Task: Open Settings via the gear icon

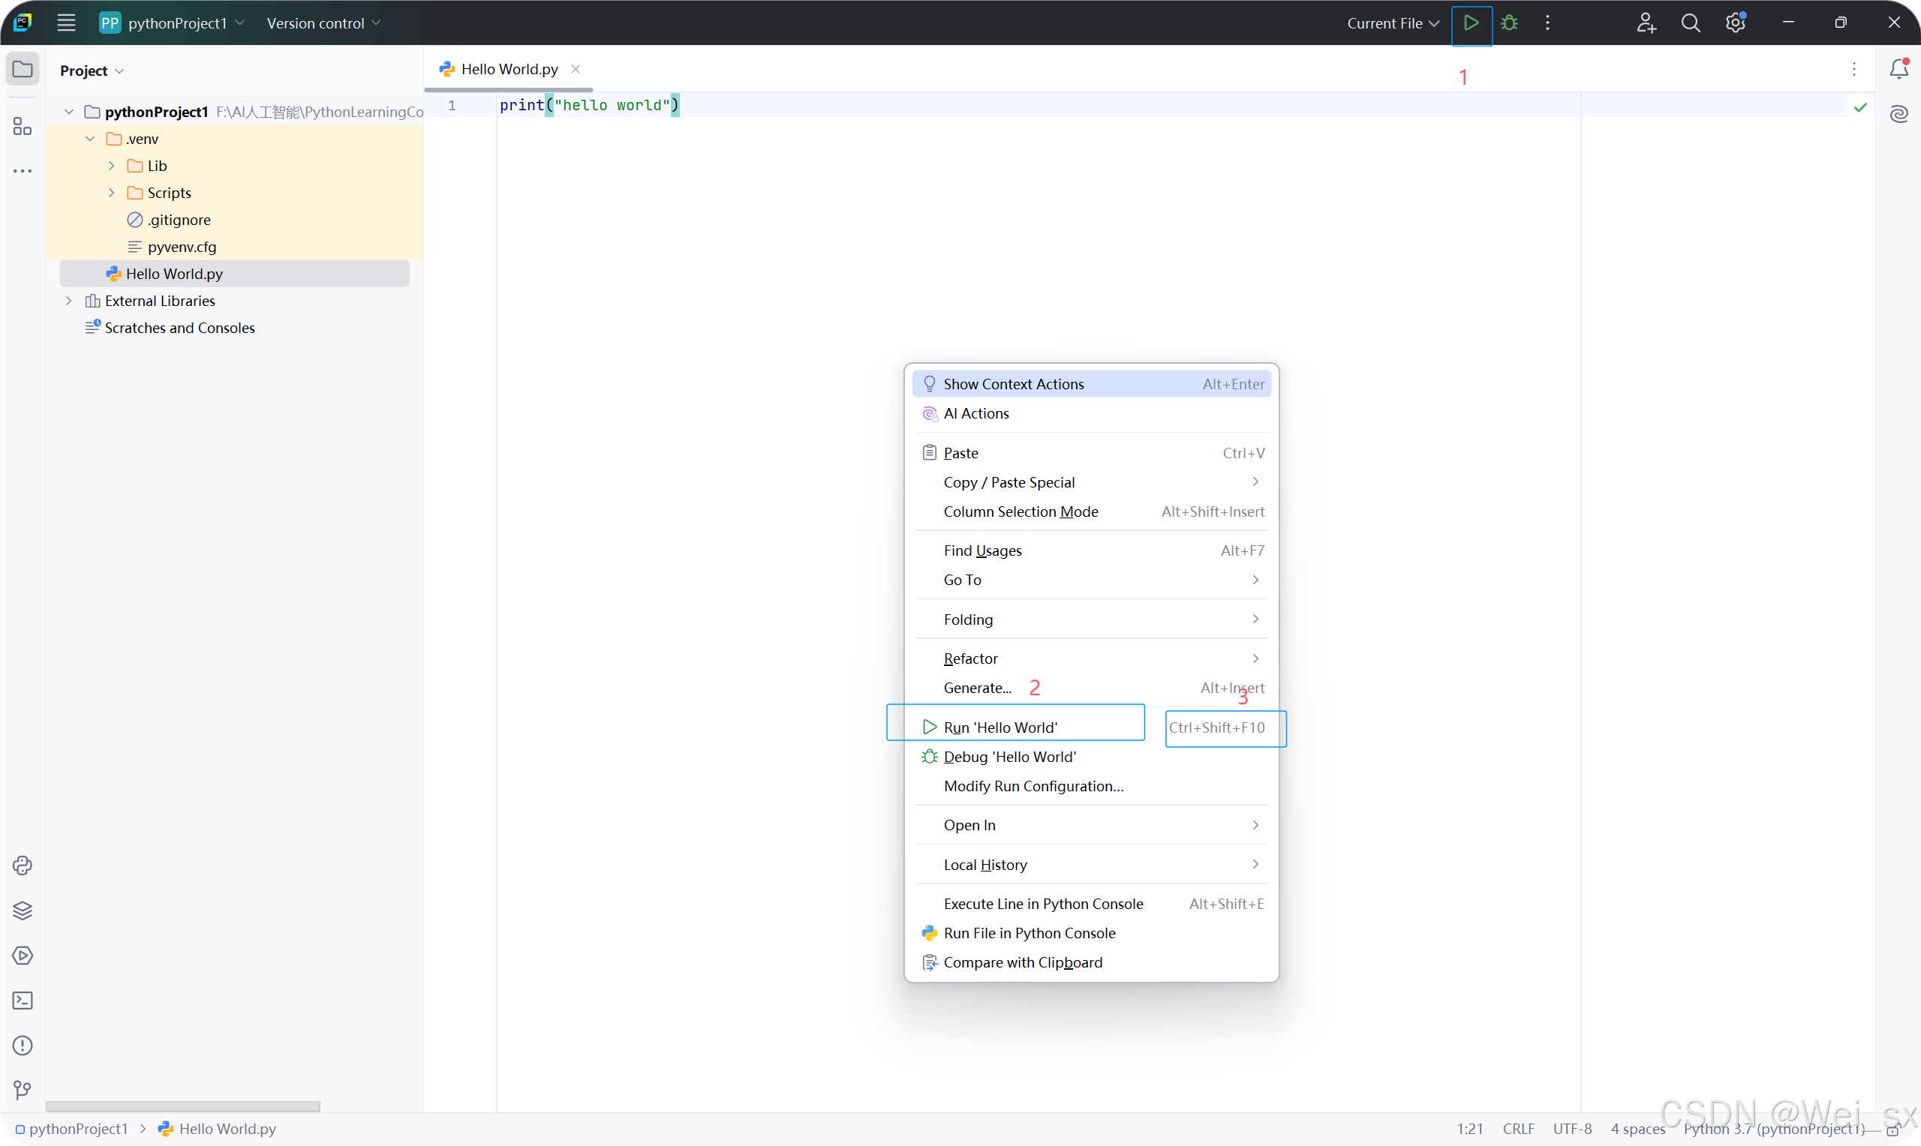Action: pyautogui.click(x=1736, y=22)
